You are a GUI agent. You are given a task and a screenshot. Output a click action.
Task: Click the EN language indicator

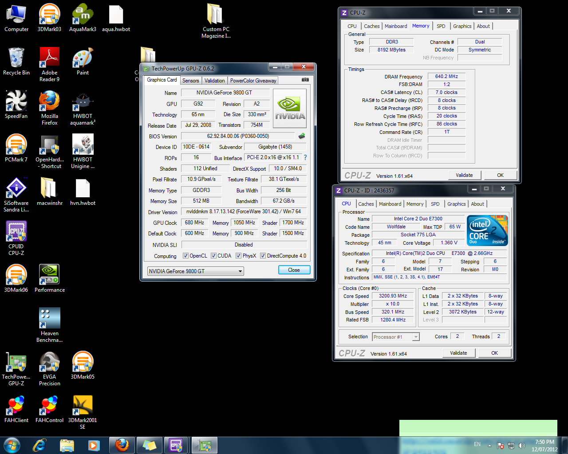(x=477, y=444)
